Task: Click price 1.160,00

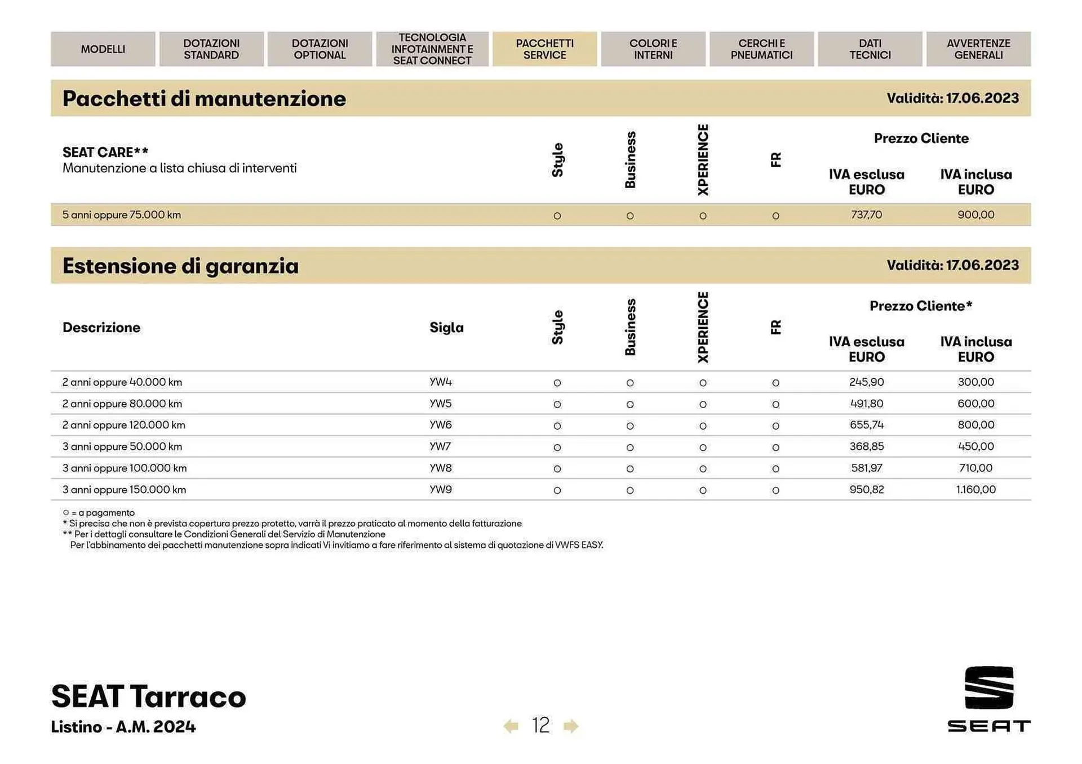Action: click(975, 489)
